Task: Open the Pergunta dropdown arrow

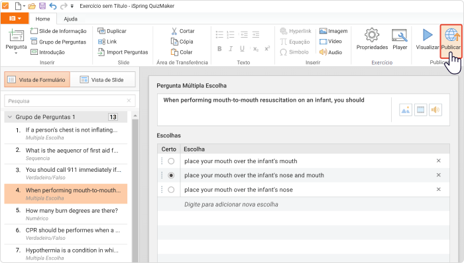Action: pyautogui.click(x=16, y=54)
